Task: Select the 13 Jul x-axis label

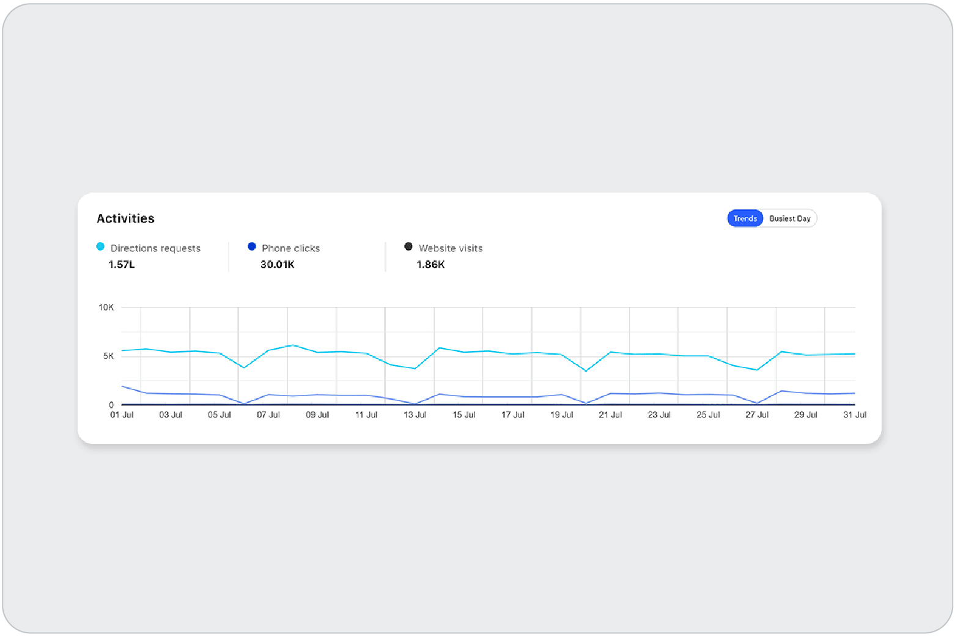Action: [415, 414]
